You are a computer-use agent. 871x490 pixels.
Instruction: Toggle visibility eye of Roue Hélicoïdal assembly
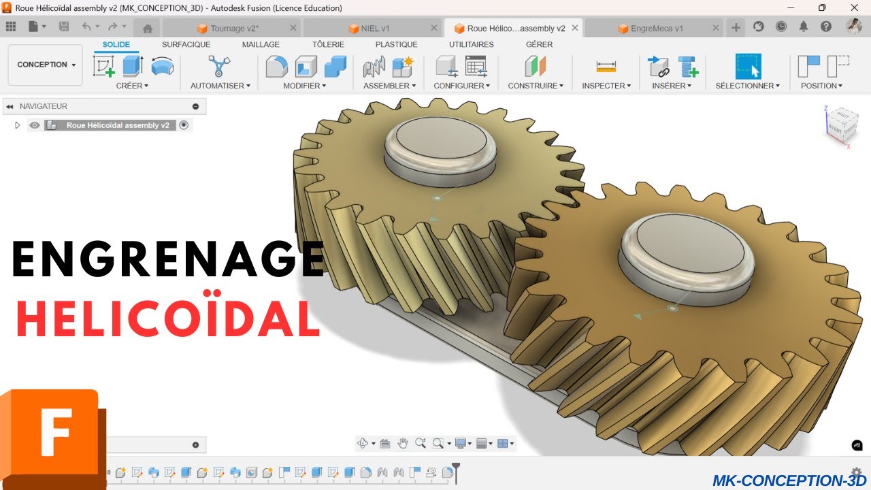click(x=34, y=125)
